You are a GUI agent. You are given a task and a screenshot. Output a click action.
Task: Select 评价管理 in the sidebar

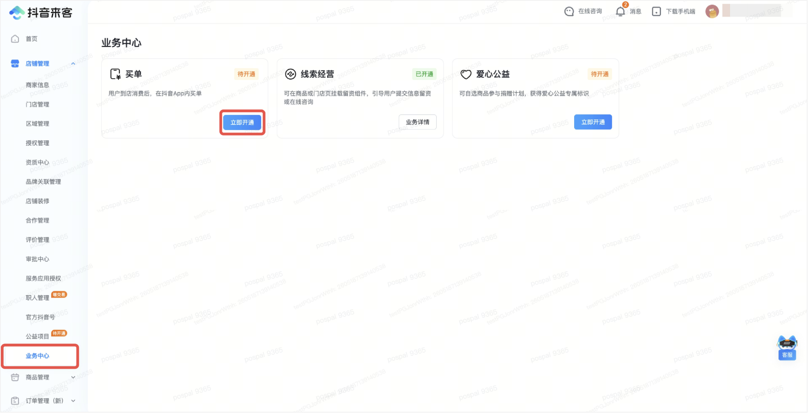coord(37,239)
